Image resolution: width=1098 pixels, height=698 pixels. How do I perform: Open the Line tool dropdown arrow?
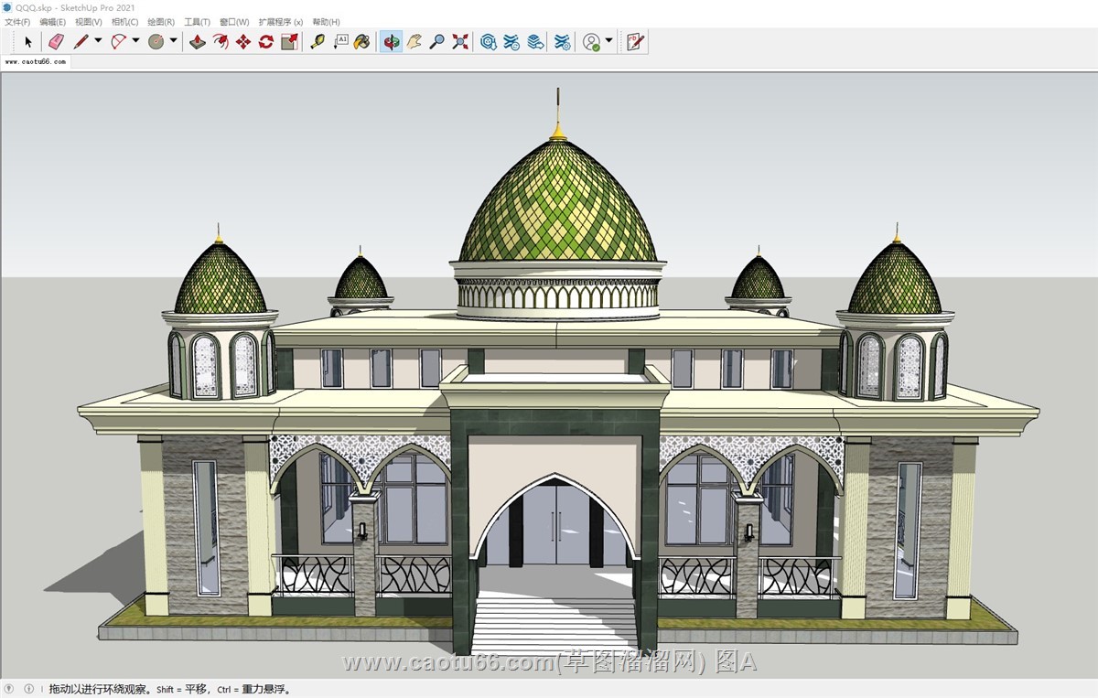[x=98, y=41]
